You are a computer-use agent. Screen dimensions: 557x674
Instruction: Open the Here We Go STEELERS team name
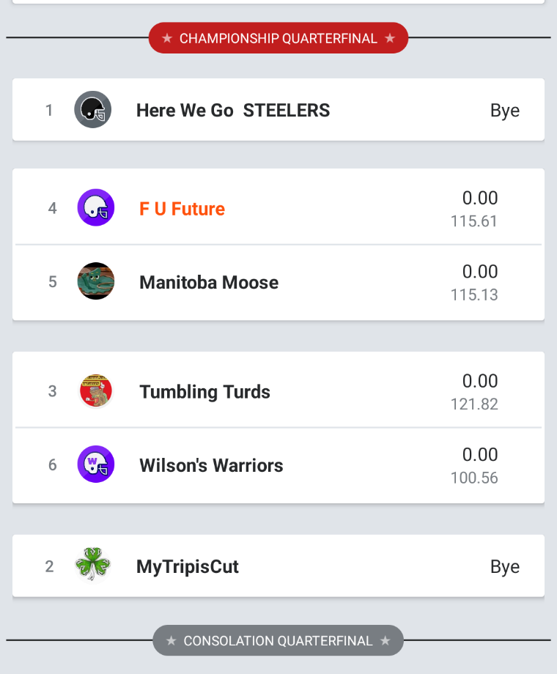[x=233, y=111]
